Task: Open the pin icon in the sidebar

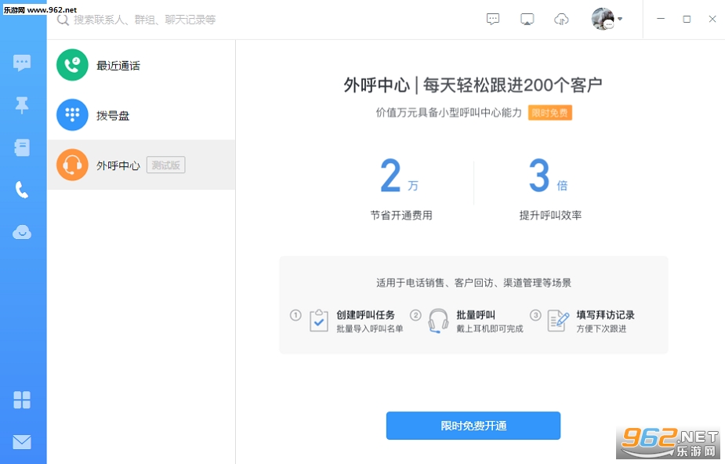Action: click(22, 105)
